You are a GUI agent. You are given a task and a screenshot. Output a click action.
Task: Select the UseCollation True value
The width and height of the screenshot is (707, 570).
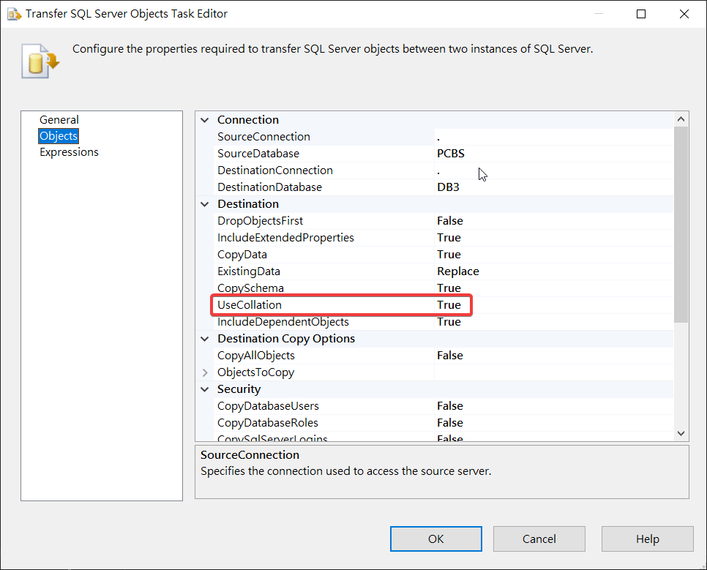449,305
